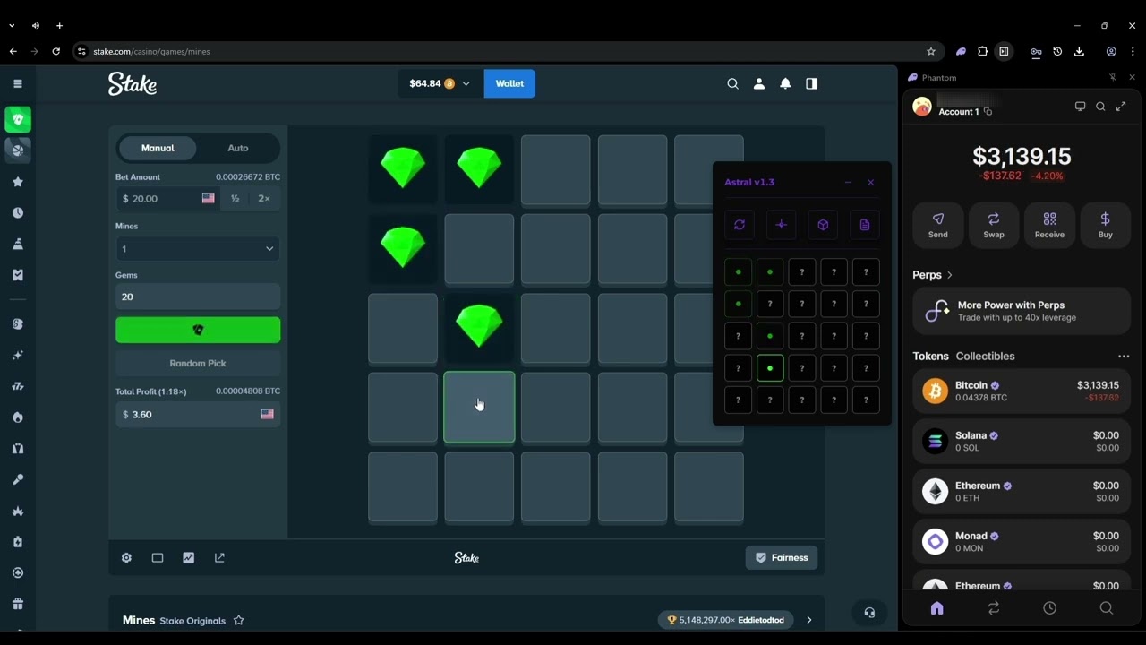The width and height of the screenshot is (1146, 645).
Task: Click Astral refresh icon
Action: [x=740, y=225]
